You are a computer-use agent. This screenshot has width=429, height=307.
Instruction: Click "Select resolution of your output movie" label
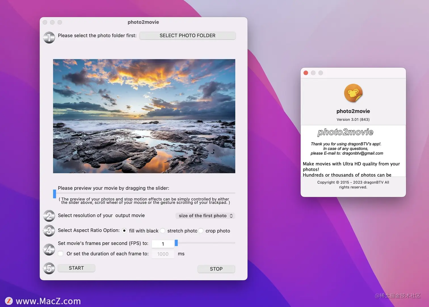(101, 215)
